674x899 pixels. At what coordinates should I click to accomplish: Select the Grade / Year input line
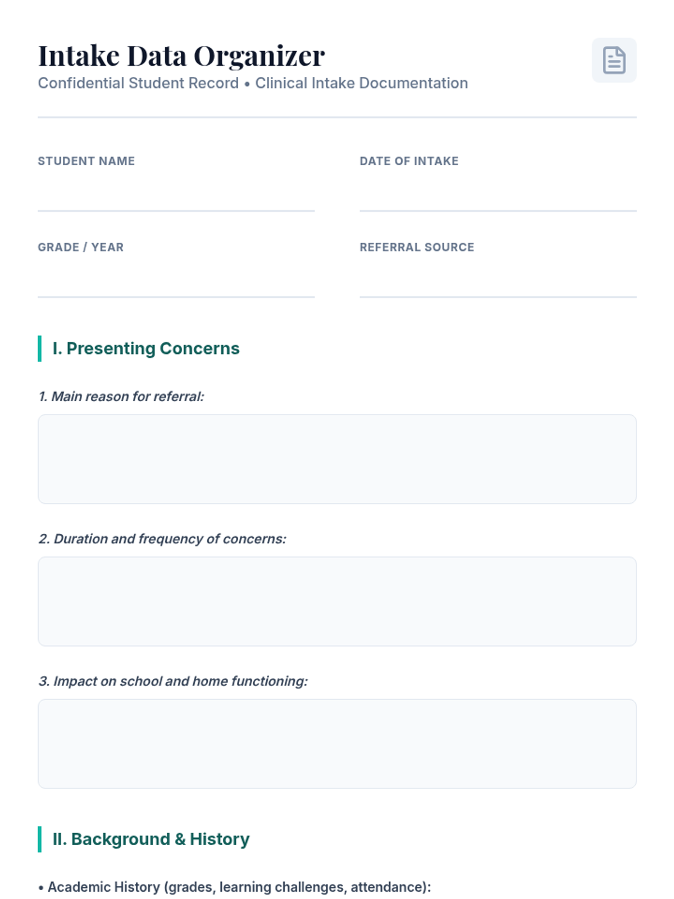tap(176, 281)
